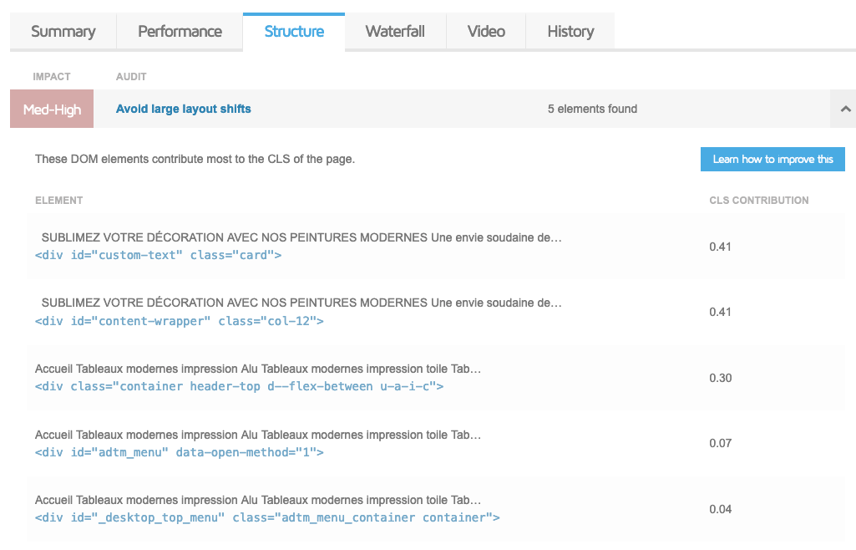Click the CLS Contribution column header
Viewport: 856px width, 550px height.
pyautogui.click(x=758, y=201)
